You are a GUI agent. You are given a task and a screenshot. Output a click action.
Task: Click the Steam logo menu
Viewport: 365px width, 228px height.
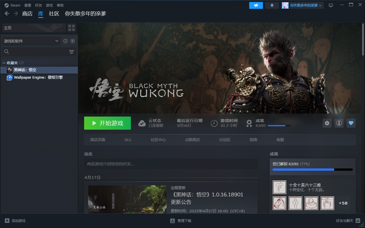point(13,5)
